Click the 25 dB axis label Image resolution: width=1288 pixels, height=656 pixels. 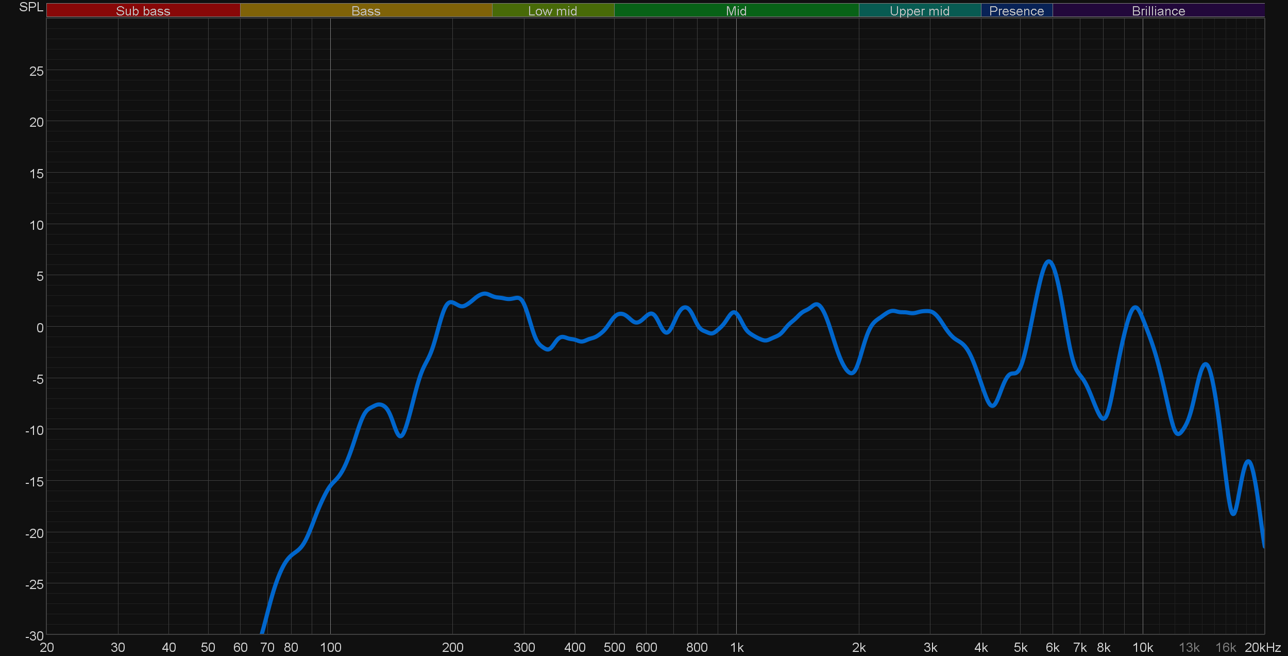coord(36,71)
